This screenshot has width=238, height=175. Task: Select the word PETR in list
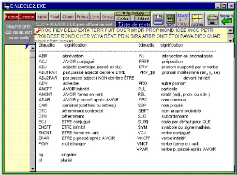point(207,30)
